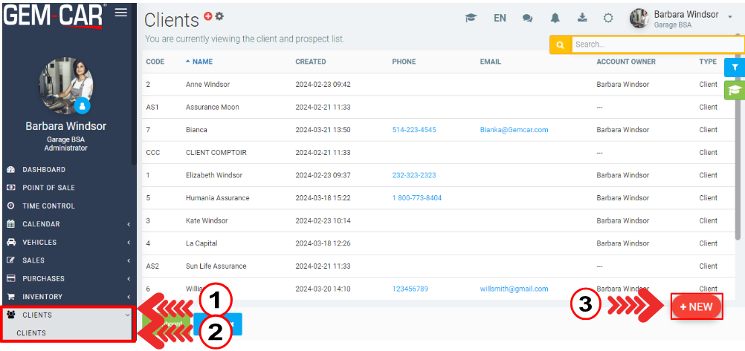Image resolution: width=745 pixels, height=351 pixels.
Task: Click the green tutorial cap side button
Action: coord(734,90)
